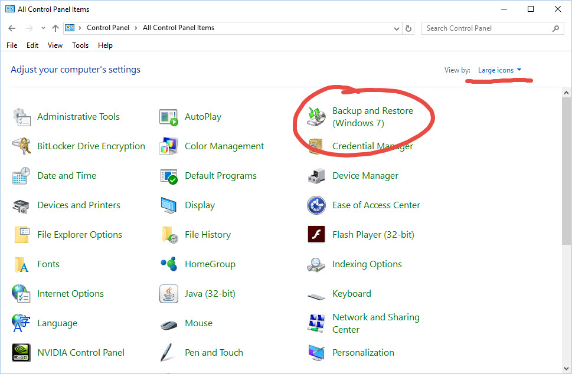Click the Display monitor icon
This screenshot has width=572, height=374.
(x=169, y=205)
